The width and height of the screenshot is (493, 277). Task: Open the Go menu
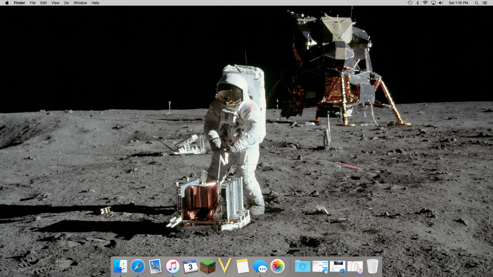click(67, 3)
